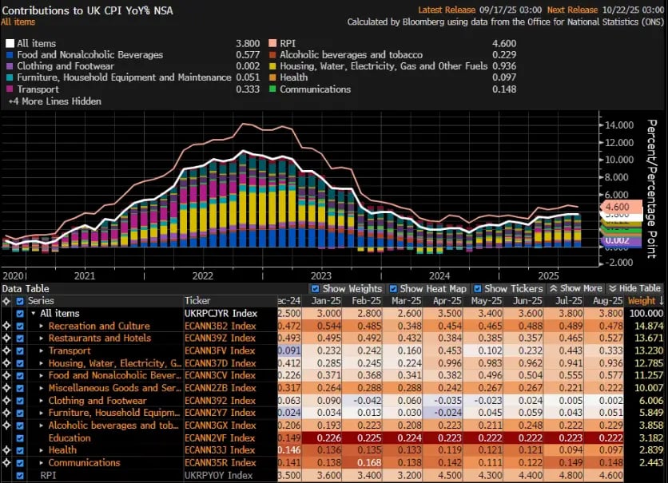
Task: Uncheck the Education series checkbox
Action: (x=21, y=438)
